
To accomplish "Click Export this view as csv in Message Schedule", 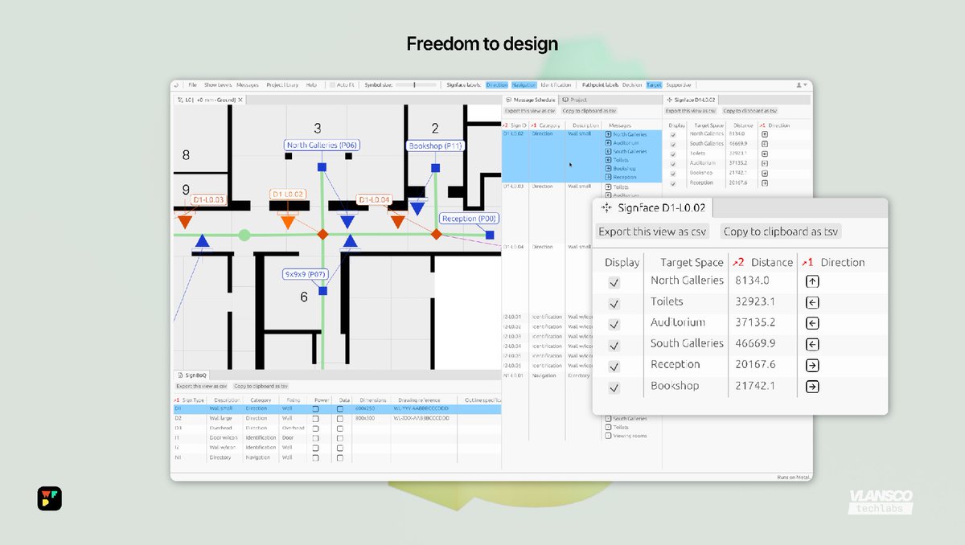I will tap(530, 110).
